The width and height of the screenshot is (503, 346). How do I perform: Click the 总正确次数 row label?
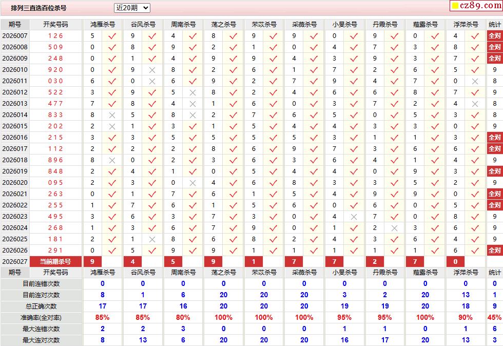[41, 306]
